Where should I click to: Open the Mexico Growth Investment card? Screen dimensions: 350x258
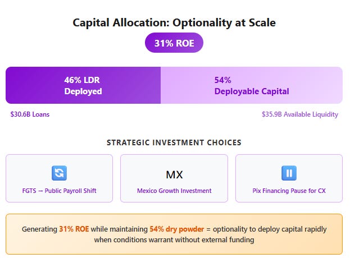pyautogui.click(x=174, y=178)
